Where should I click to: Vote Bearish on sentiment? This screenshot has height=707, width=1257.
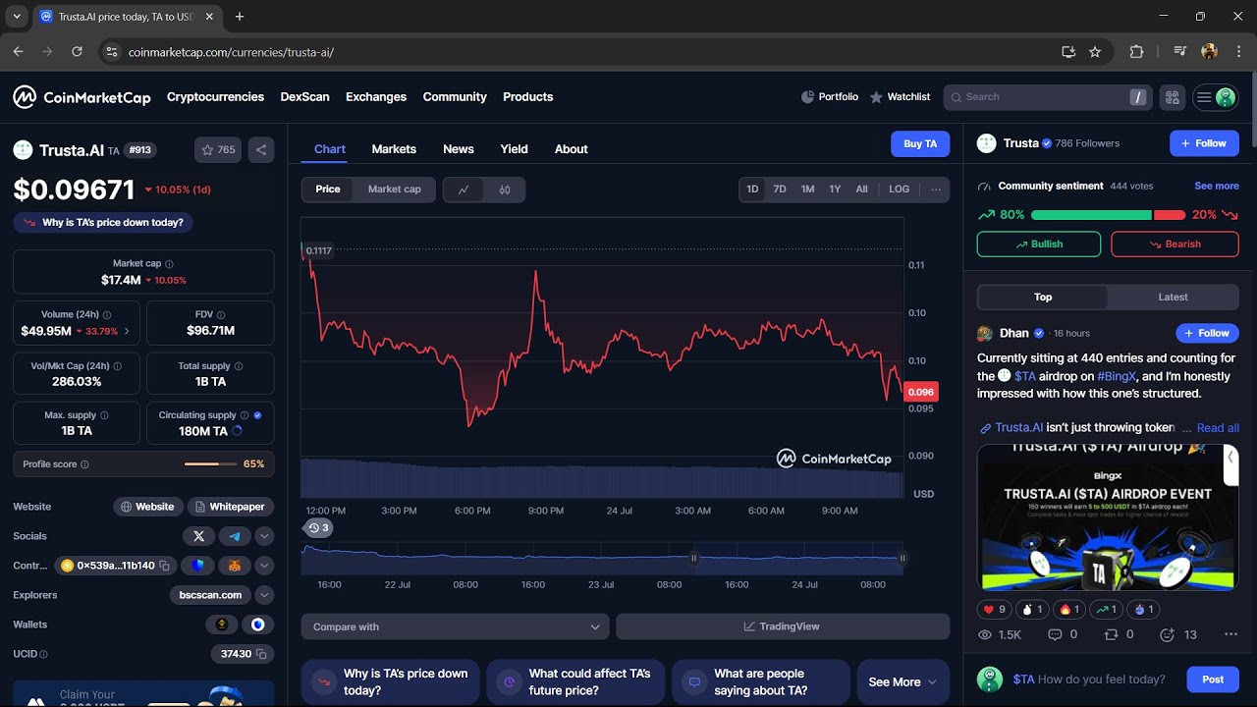[1175, 245]
